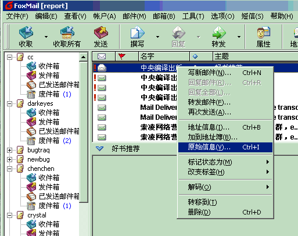Click the 主题 subject column header

coord(256,56)
